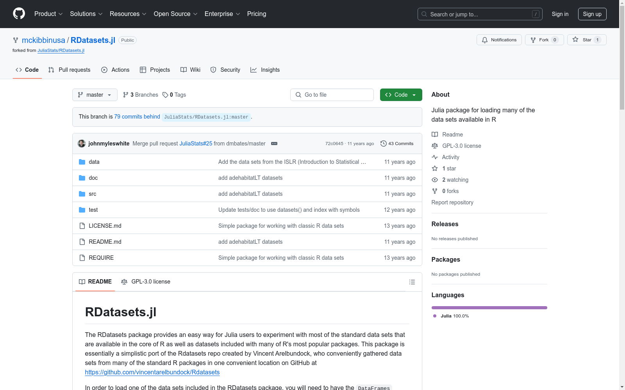Click the Julia language purple bar

[489, 308]
